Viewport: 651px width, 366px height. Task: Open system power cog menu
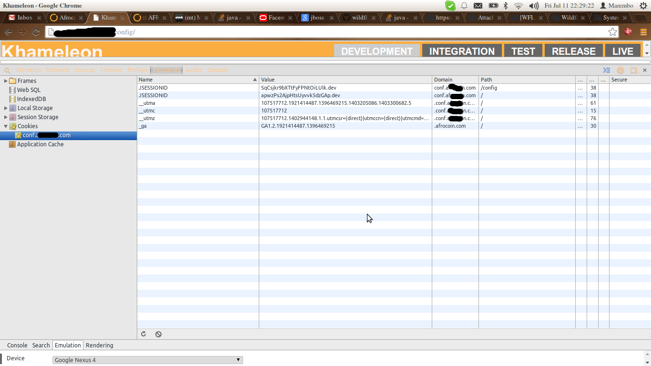[x=643, y=6]
